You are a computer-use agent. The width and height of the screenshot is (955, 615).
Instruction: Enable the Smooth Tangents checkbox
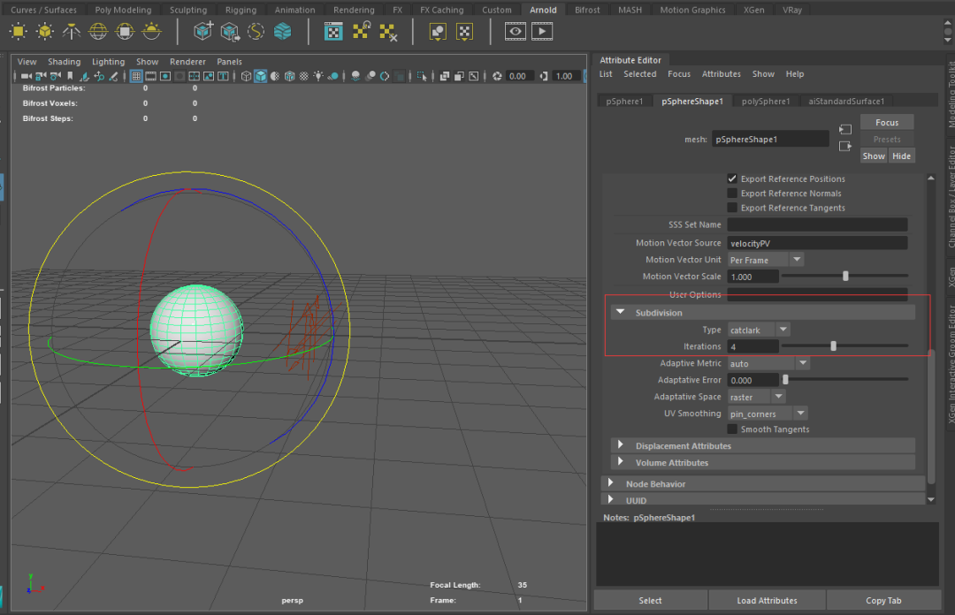(x=732, y=429)
